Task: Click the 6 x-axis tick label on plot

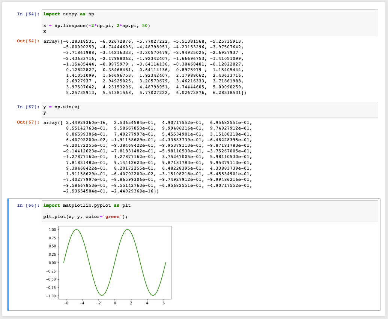Action: [x=164, y=303]
